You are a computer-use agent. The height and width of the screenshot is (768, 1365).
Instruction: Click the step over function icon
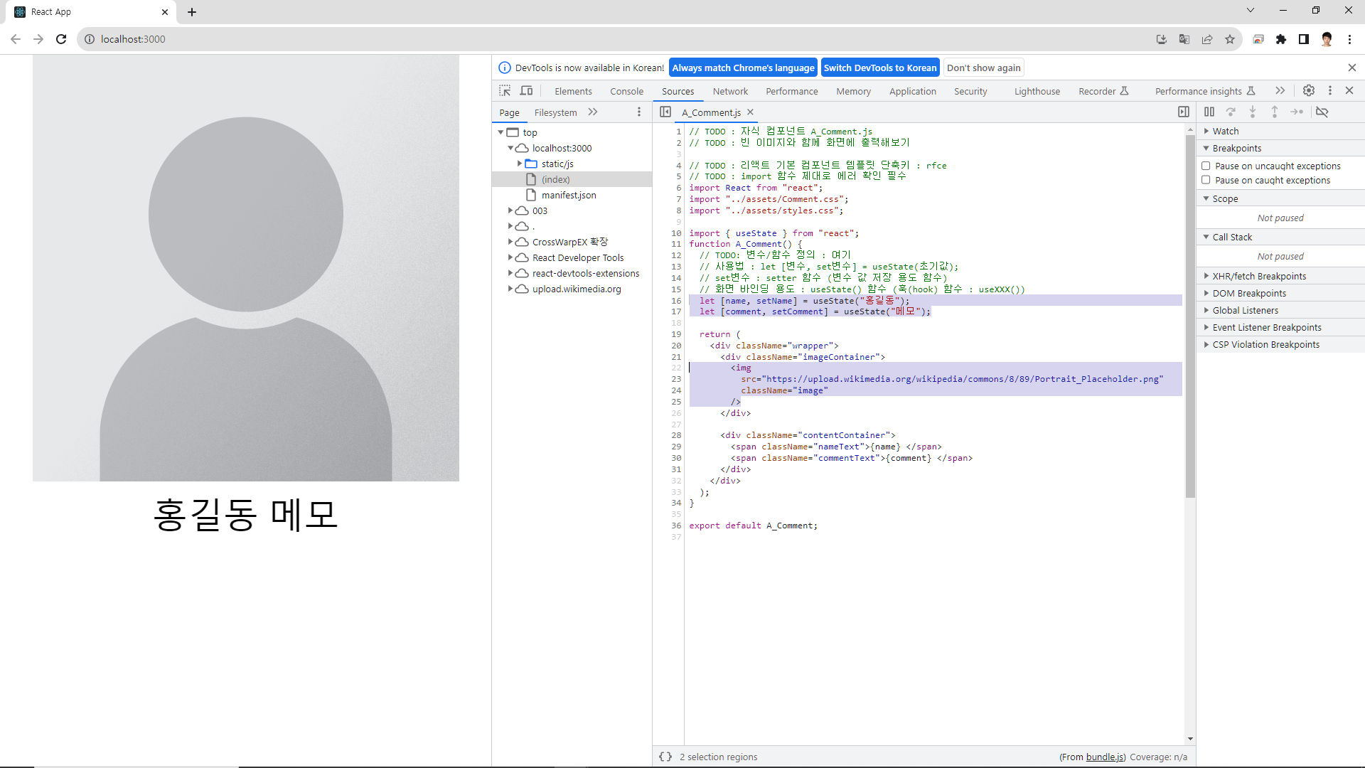[x=1231, y=112]
